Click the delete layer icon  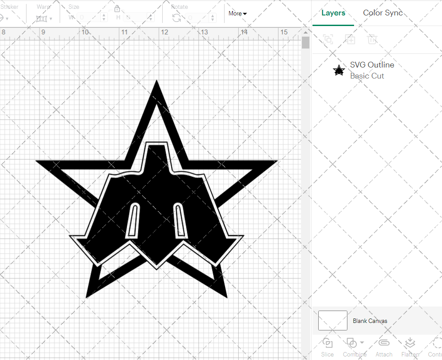pos(373,39)
